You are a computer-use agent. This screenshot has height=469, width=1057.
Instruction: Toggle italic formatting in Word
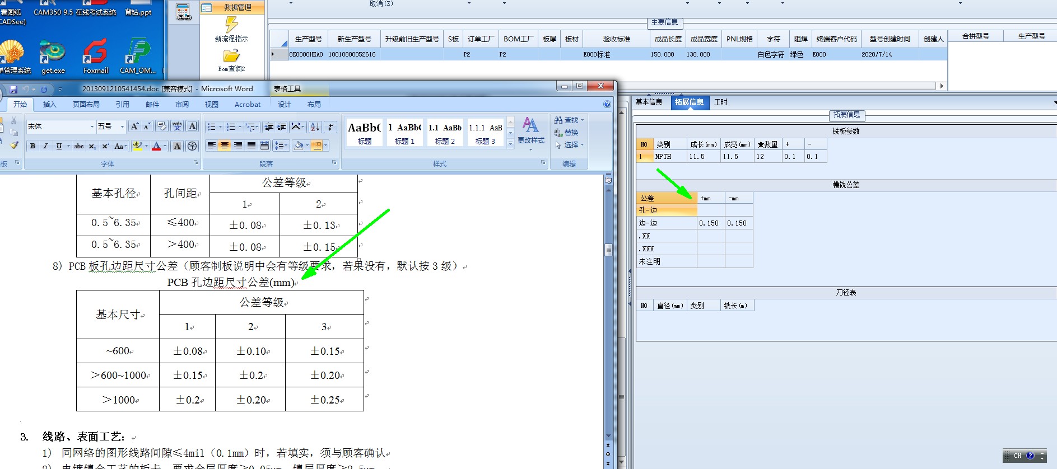click(x=45, y=146)
